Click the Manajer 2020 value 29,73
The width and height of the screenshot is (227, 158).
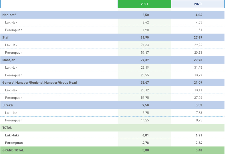pos(198,60)
